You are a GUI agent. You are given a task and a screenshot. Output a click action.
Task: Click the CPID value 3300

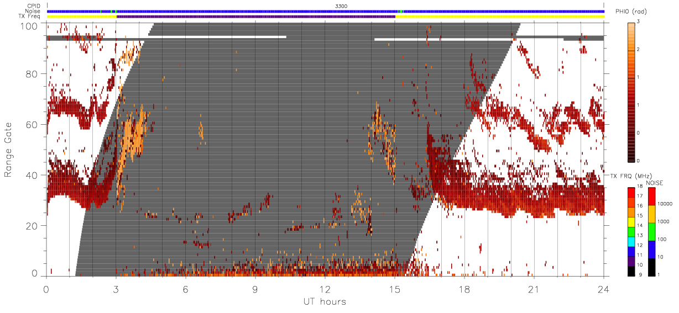tap(341, 6)
